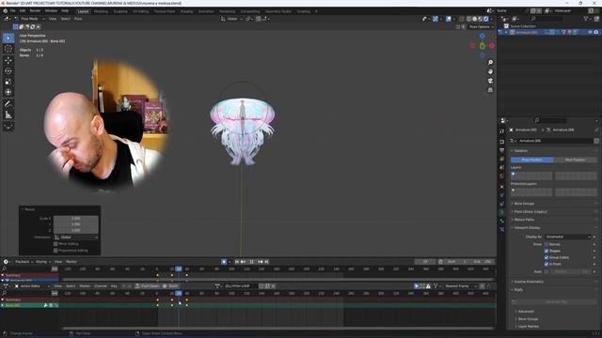602x338 pixels.
Task: Unlink the JELLYFISH LOOP action
Action: tap(274, 286)
